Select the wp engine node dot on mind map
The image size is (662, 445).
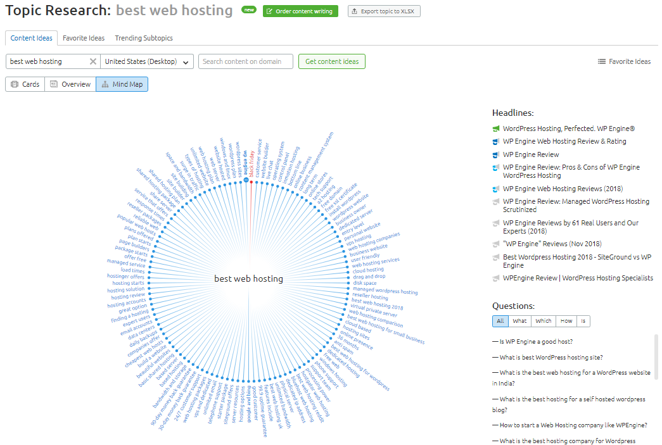point(246,180)
